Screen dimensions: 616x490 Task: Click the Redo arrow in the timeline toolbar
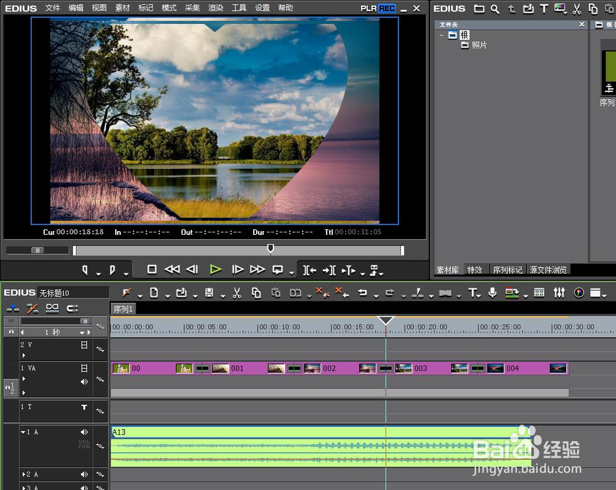point(390,293)
